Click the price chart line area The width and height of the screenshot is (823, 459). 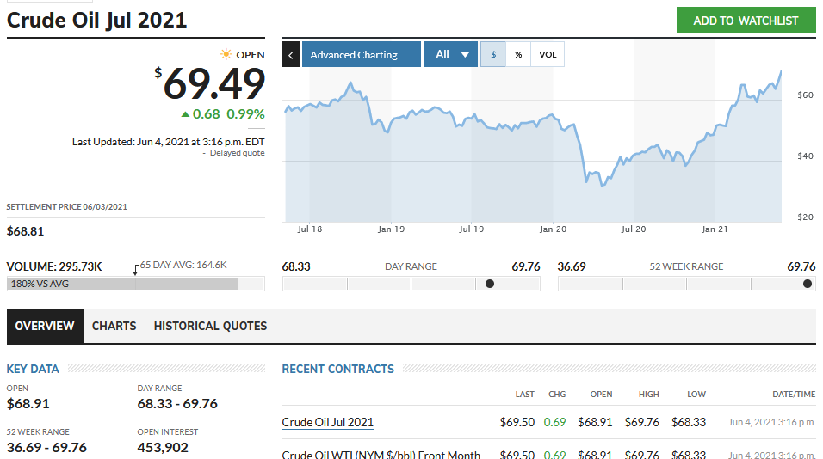pyautogui.click(x=533, y=147)
